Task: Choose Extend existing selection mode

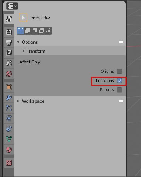Action: click(27, 31)
